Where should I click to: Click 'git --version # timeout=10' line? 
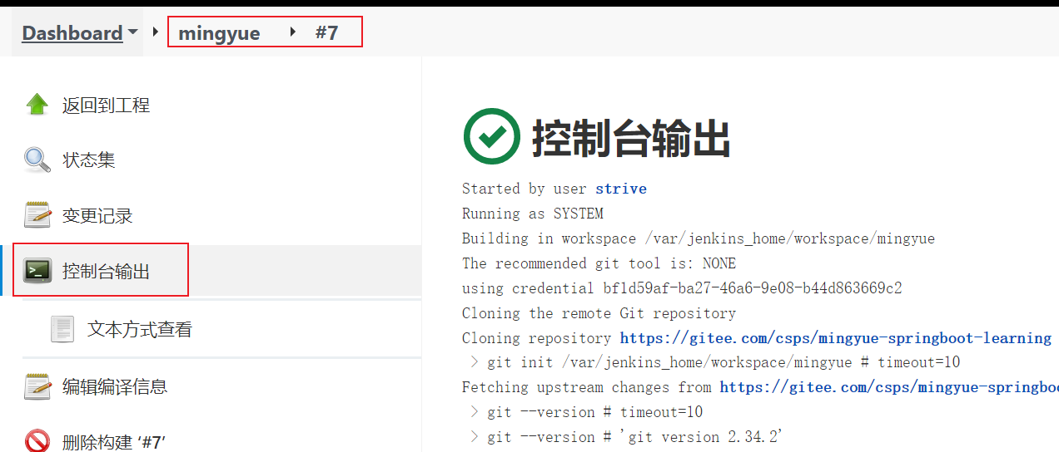(x=587, y=412)
